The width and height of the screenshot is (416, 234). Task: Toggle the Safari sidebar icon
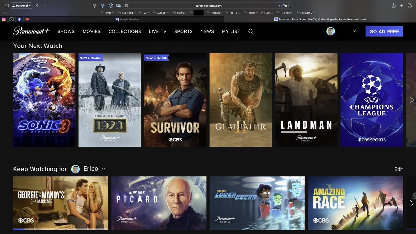point(6,6)
